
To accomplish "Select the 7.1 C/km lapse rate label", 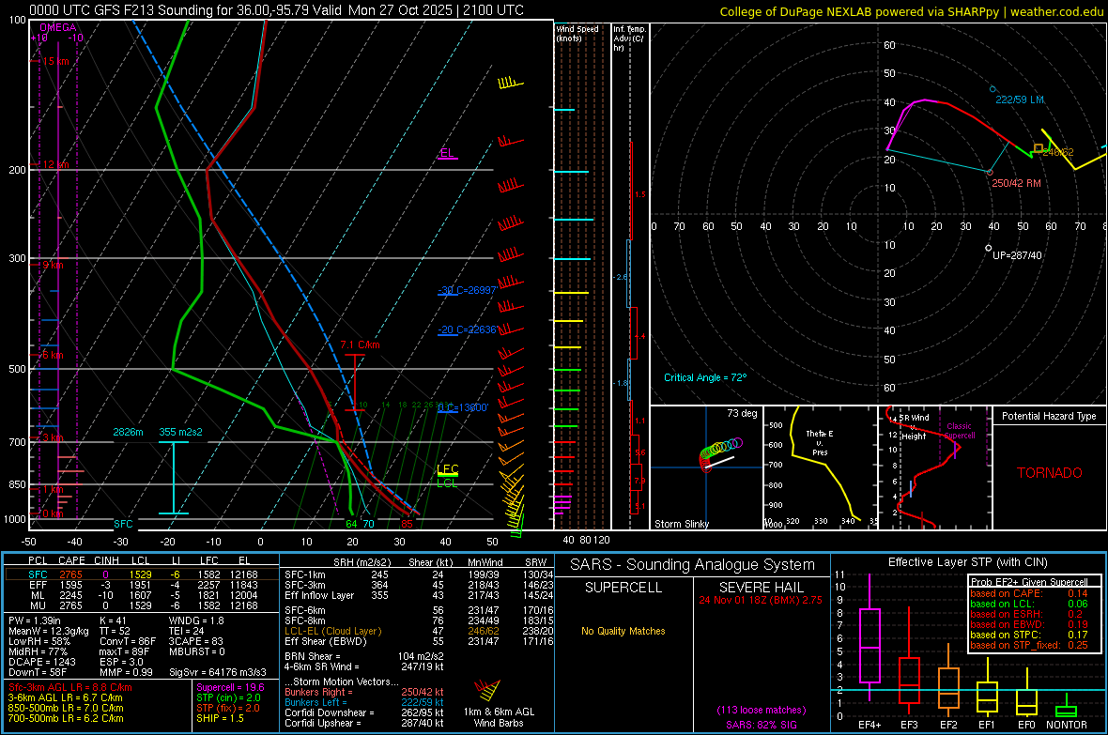I will pyautogui.click(x=361, y=345).
